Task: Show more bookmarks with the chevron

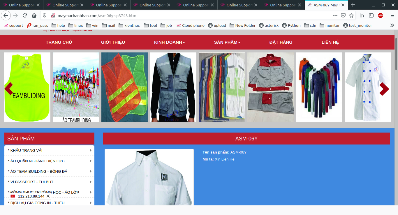Action: tap(392, 25)
